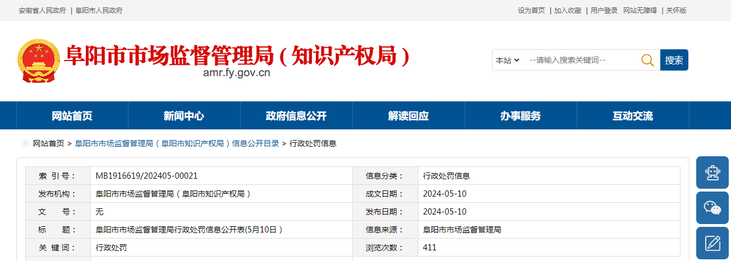
Task: Select index number MB1916619/202405-00021
Action: tap(146, 176)
